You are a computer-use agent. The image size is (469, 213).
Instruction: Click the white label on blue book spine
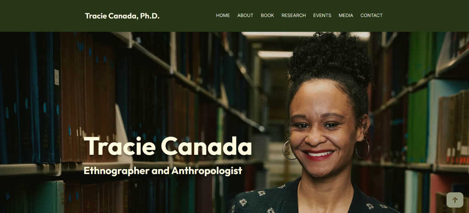pyautogui.click(x=56, y=77)
